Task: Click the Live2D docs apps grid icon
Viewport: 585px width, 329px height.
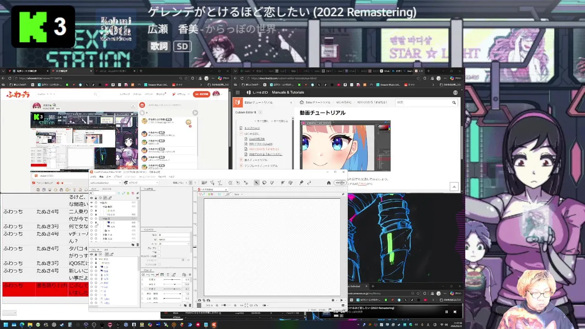Action: tap(238, 92)
